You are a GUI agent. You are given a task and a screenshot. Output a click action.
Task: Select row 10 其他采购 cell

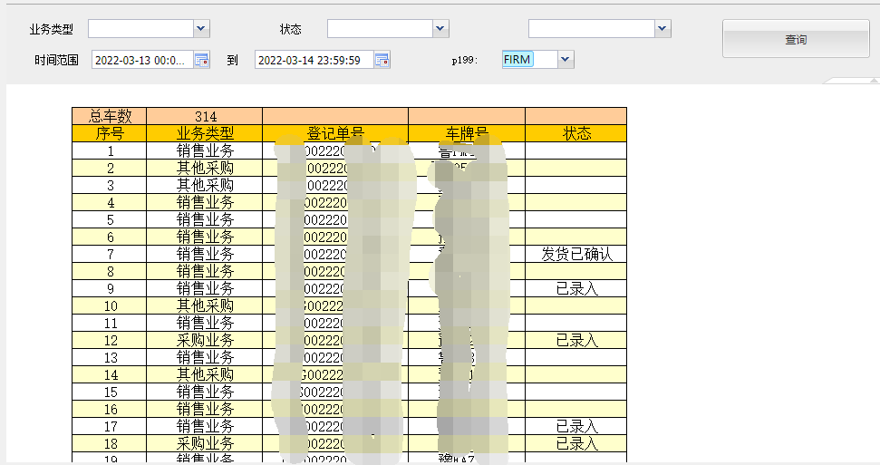205,306
